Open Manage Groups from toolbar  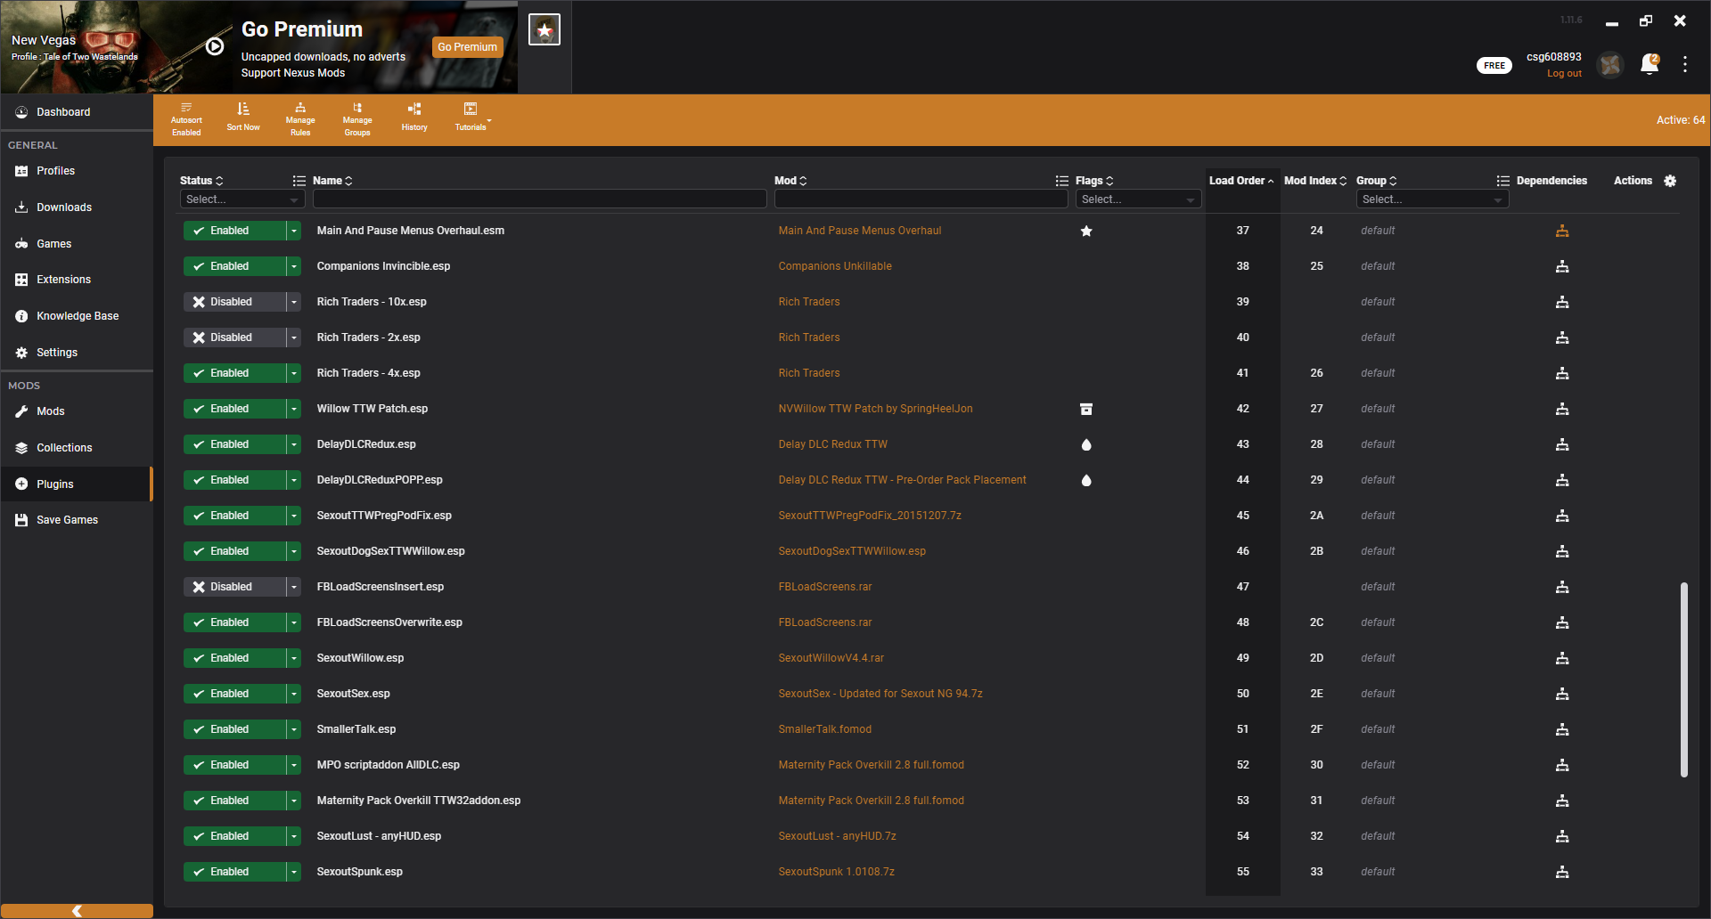pyautogui.click(x=357, y=119)
